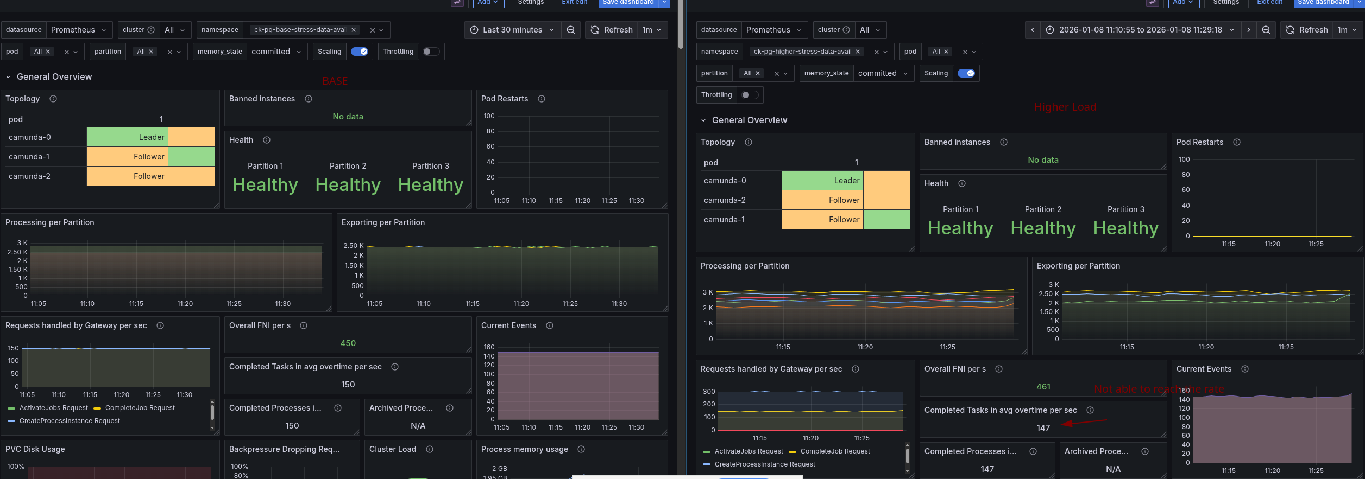Open Settings in the right dashboard toolbar

click(1226, 2)
